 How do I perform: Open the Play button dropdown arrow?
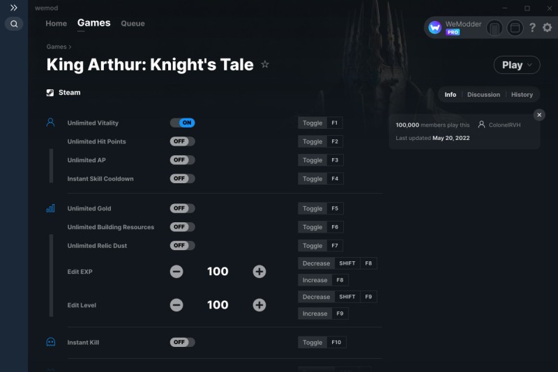(529, 65)
